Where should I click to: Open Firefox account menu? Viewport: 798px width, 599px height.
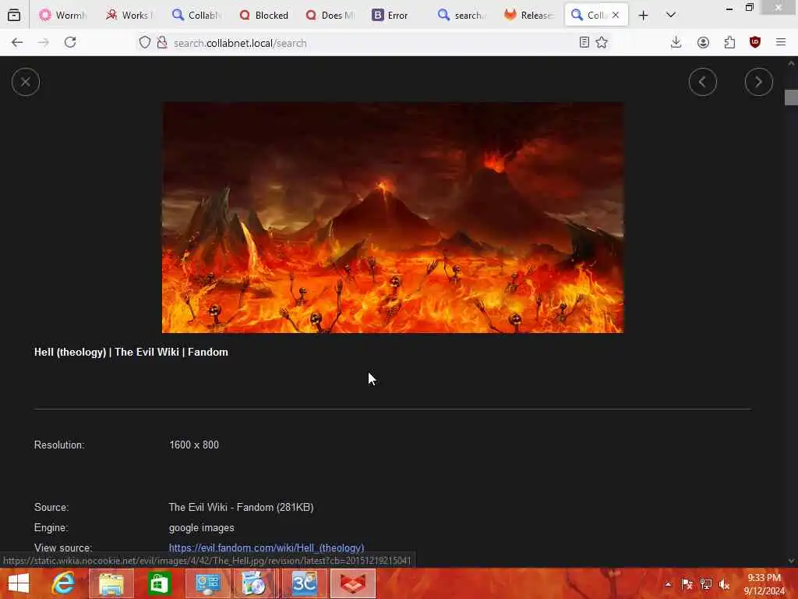pyautogui.click(x=703, y=43)
